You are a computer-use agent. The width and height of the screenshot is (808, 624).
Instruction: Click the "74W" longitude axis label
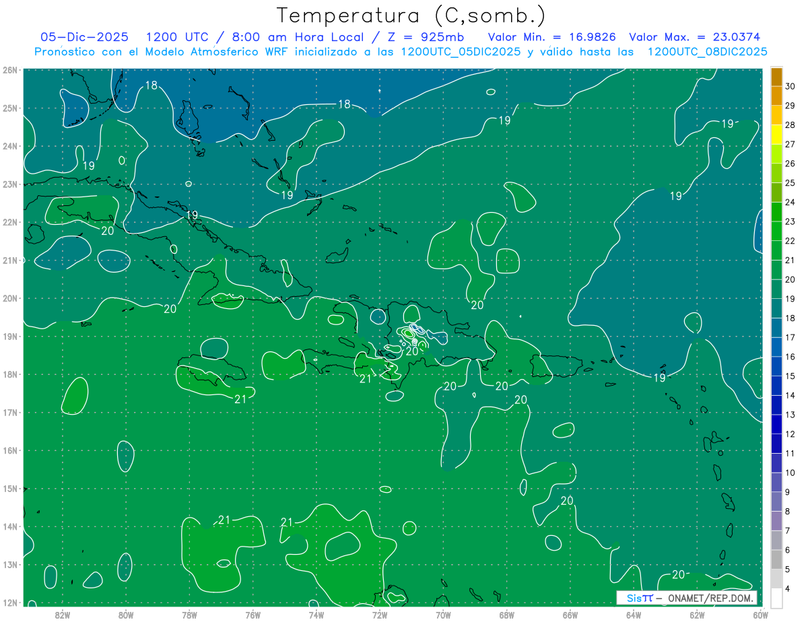316,614
